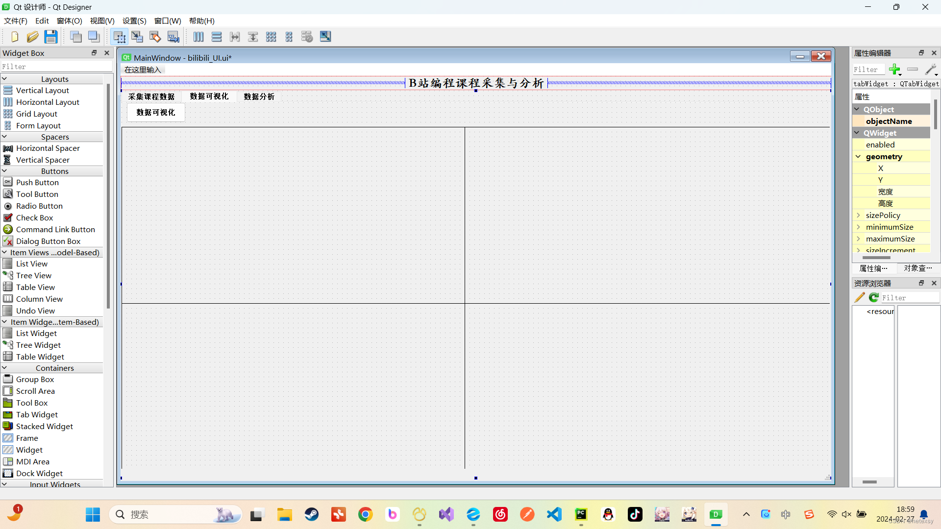Click the property editor Filter field

pos(868,70)
